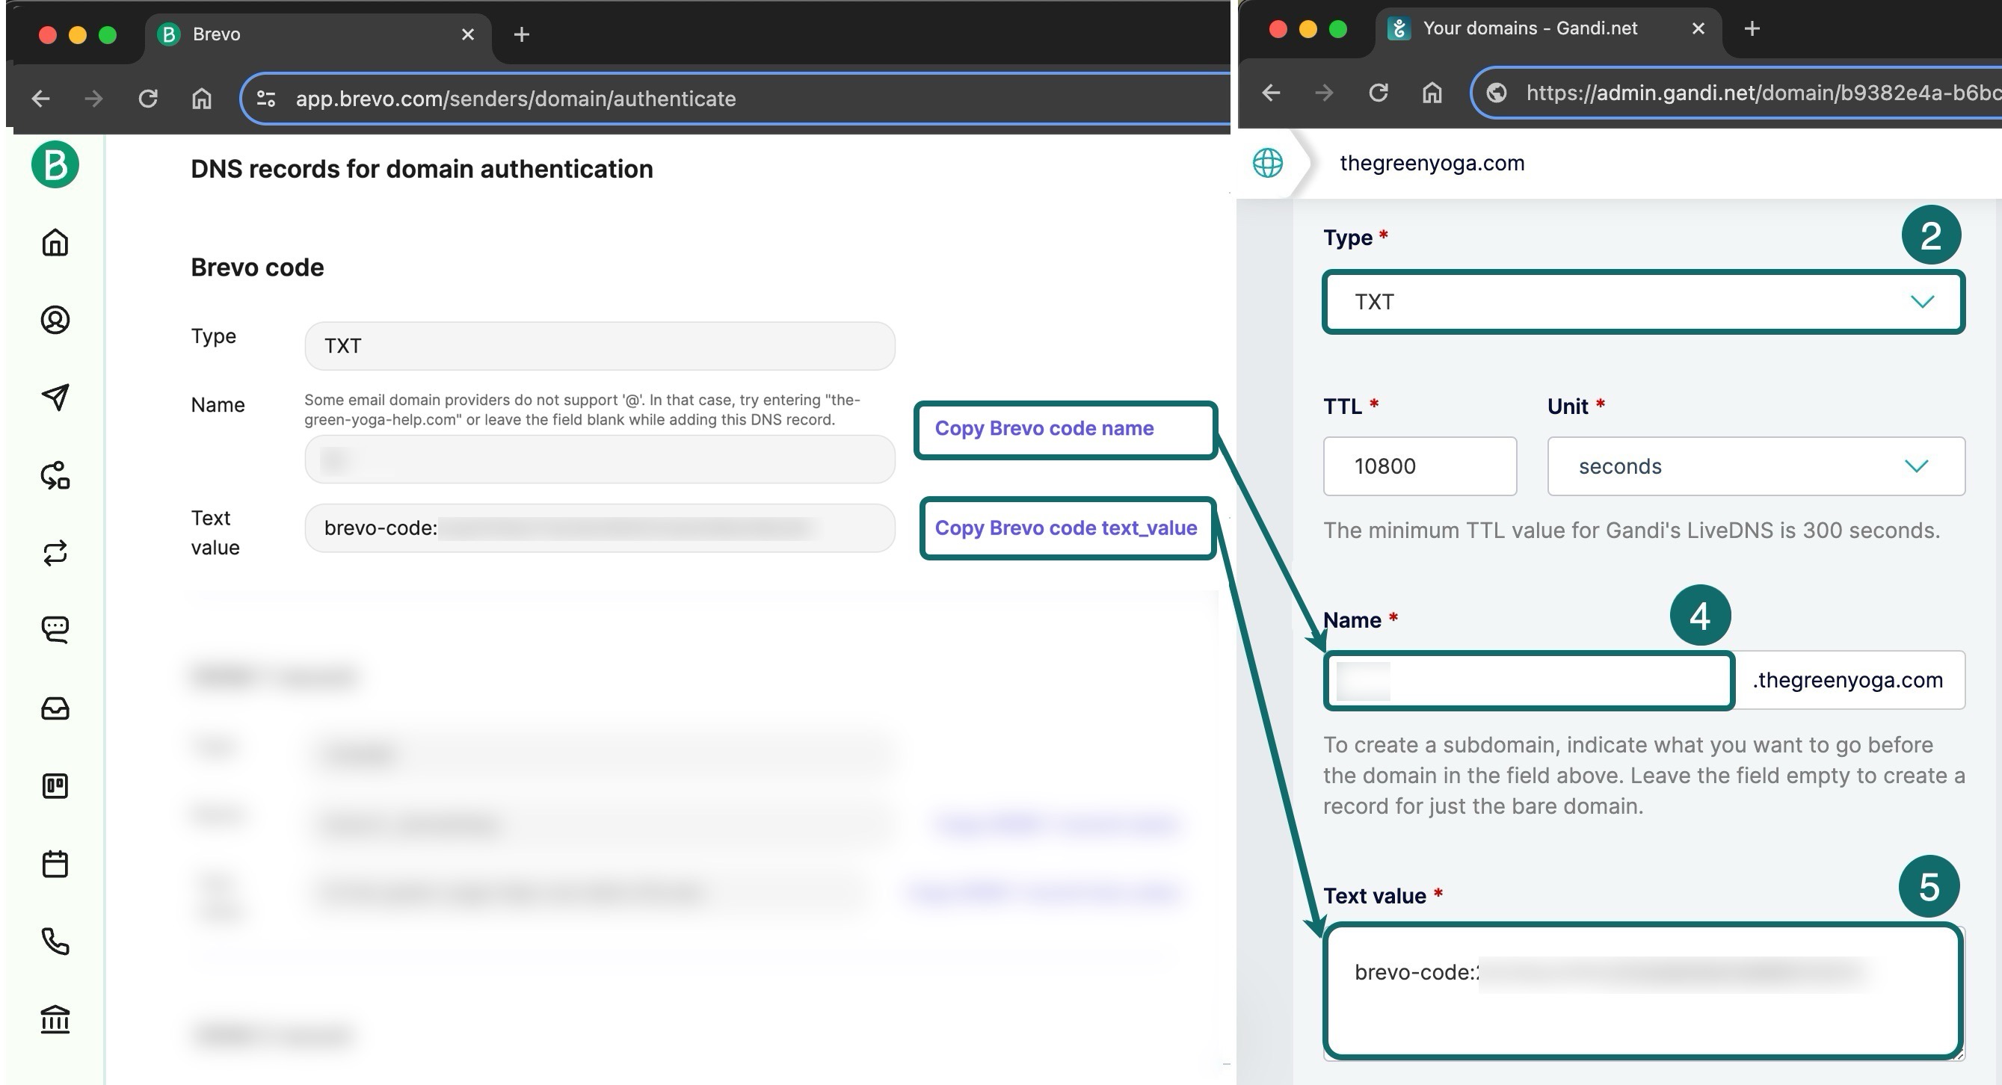Screen dimensions: 2002x1085
Task: Click Copy Brevo code name button
Action: point(1045,427)
